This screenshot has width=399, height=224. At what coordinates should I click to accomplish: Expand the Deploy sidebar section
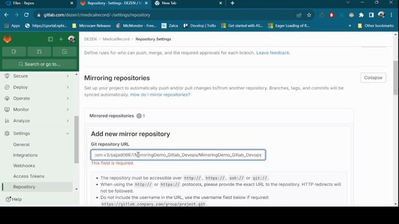(x=37, y=87)
